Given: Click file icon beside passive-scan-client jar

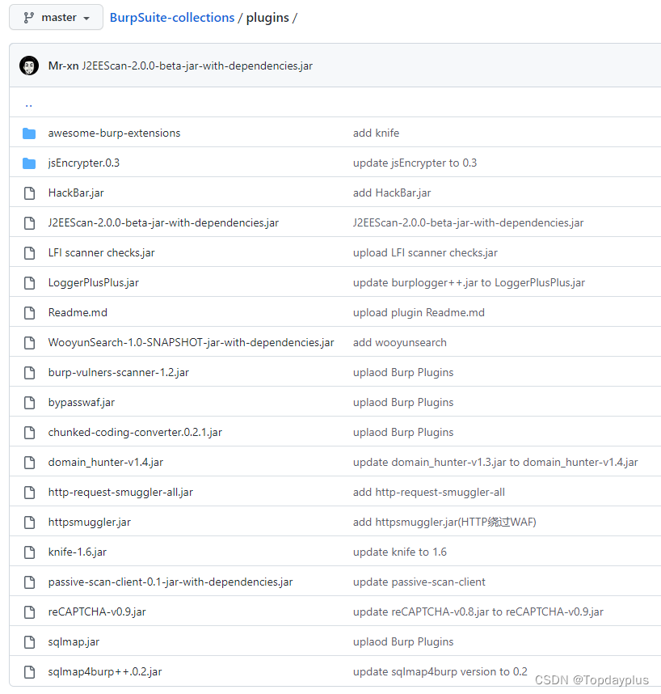Looking at the screenshot, I should 30,582.
